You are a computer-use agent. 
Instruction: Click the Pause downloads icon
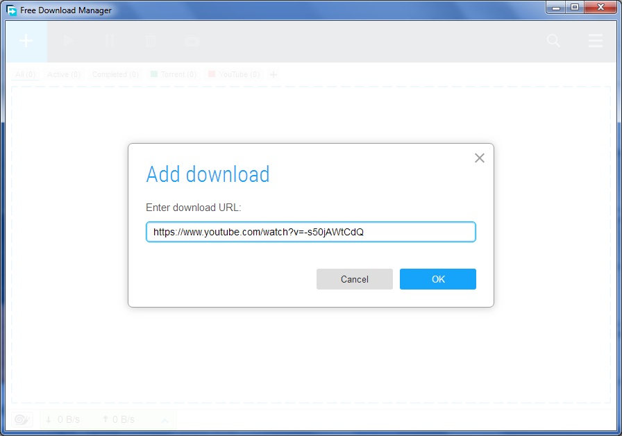[x=109, y=41]
